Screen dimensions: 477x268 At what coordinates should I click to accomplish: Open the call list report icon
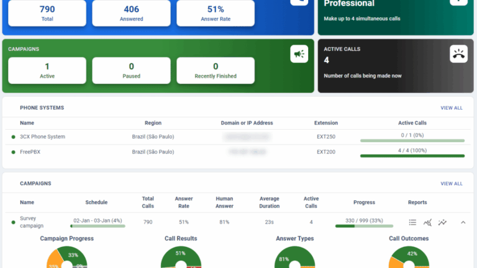point(412,222)
